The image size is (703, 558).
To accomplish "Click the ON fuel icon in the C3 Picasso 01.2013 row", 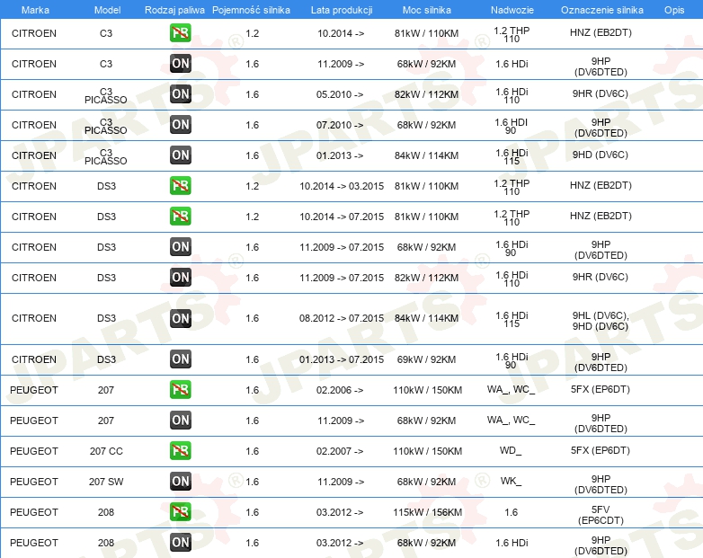I will click(180, 155).
